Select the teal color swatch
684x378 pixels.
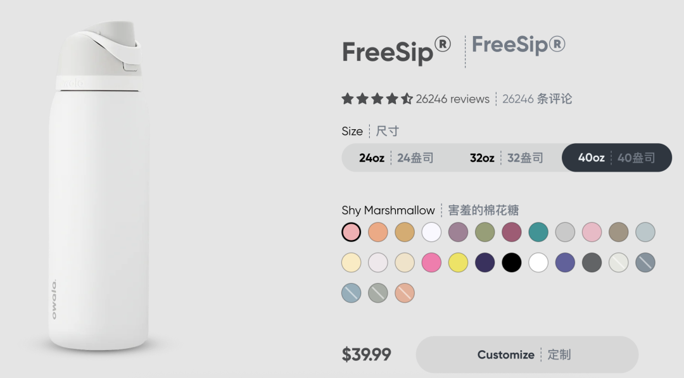point(538,232)
